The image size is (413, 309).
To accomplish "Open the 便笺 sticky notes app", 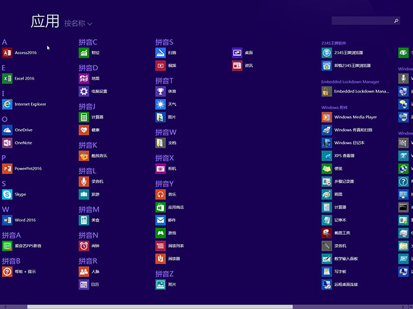I will click(332, 169).
